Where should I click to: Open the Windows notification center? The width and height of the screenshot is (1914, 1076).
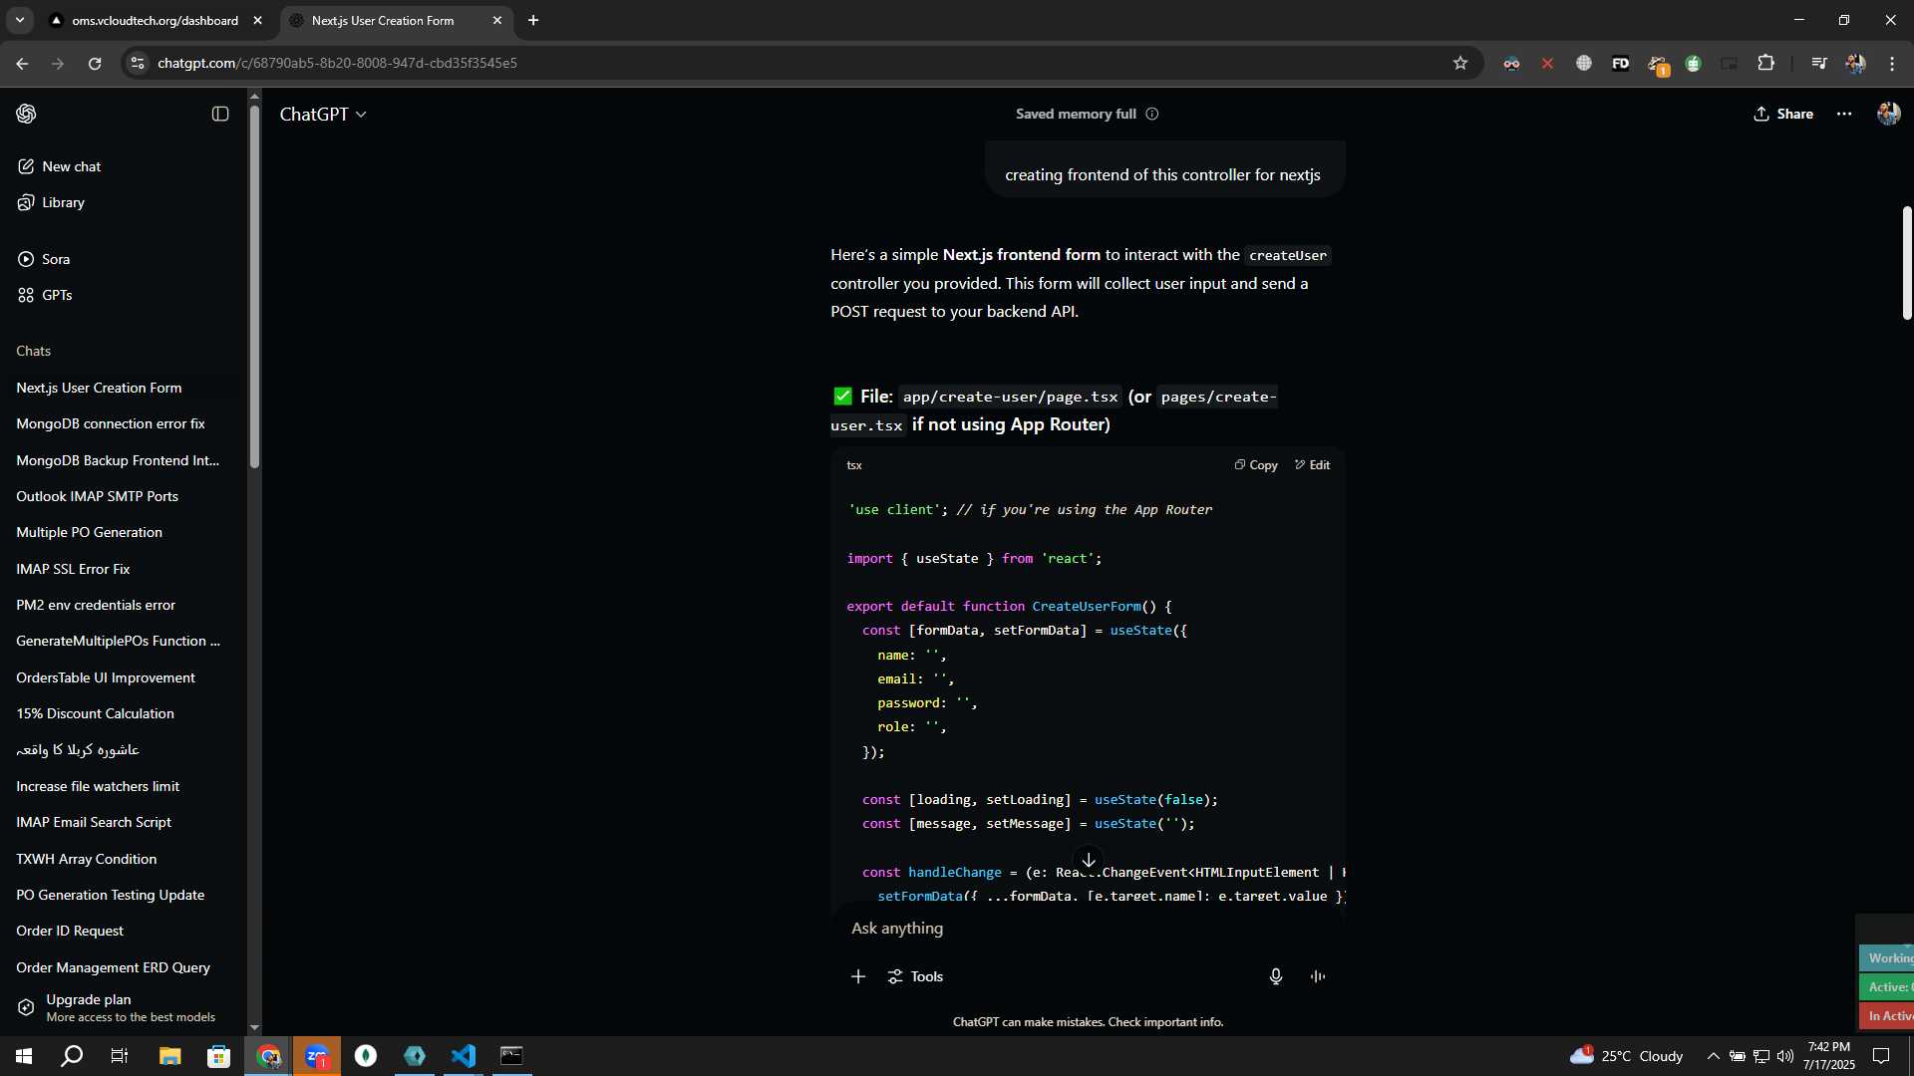coord(1881,1056)
